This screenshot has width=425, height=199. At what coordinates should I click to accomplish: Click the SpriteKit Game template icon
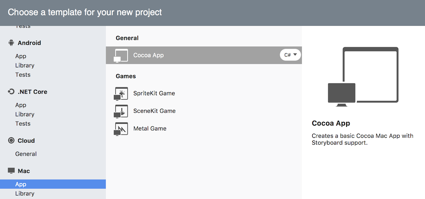point(121,93)
